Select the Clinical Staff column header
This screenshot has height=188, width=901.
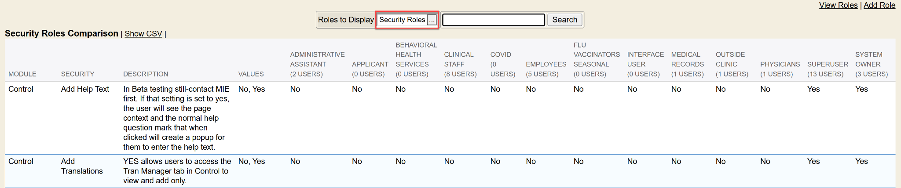point(460,64)
